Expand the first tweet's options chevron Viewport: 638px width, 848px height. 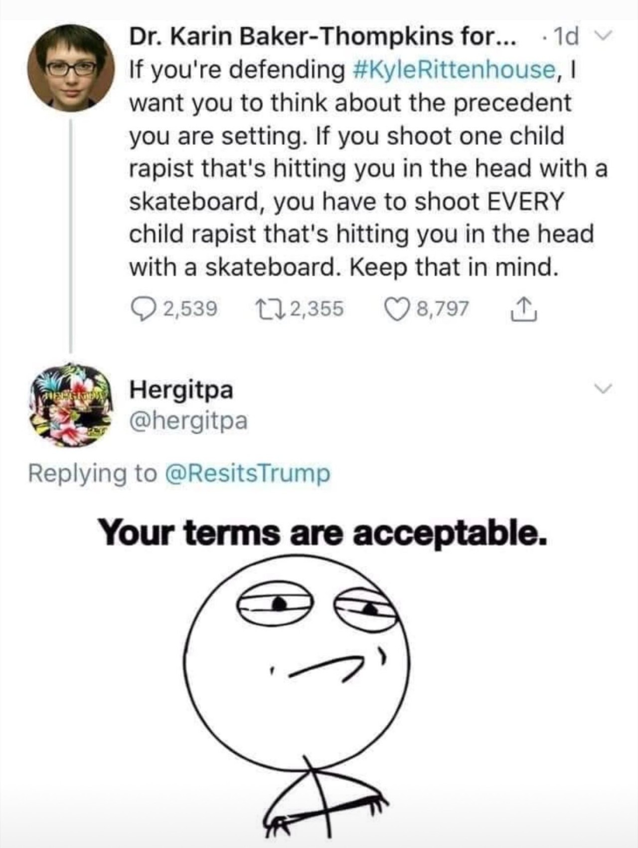603,36
